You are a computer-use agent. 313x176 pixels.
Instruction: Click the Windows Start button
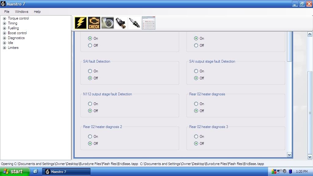point(15,171)
